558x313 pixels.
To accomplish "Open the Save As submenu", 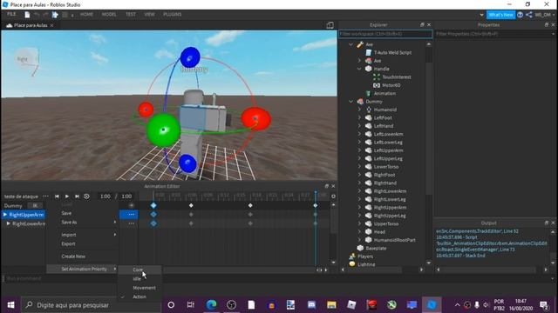I will coord(83,223).
